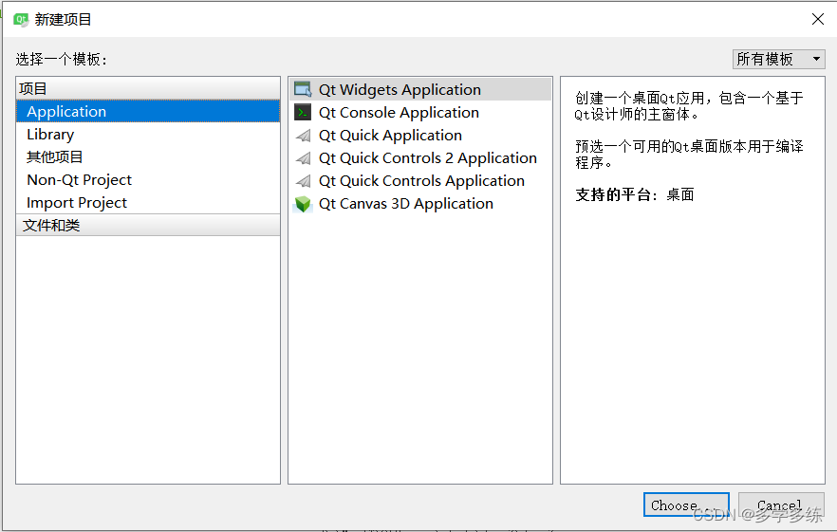837x532 pixels.
Task: Click the Qt Quick Controls Application icon
Action: tap(304, 181)
